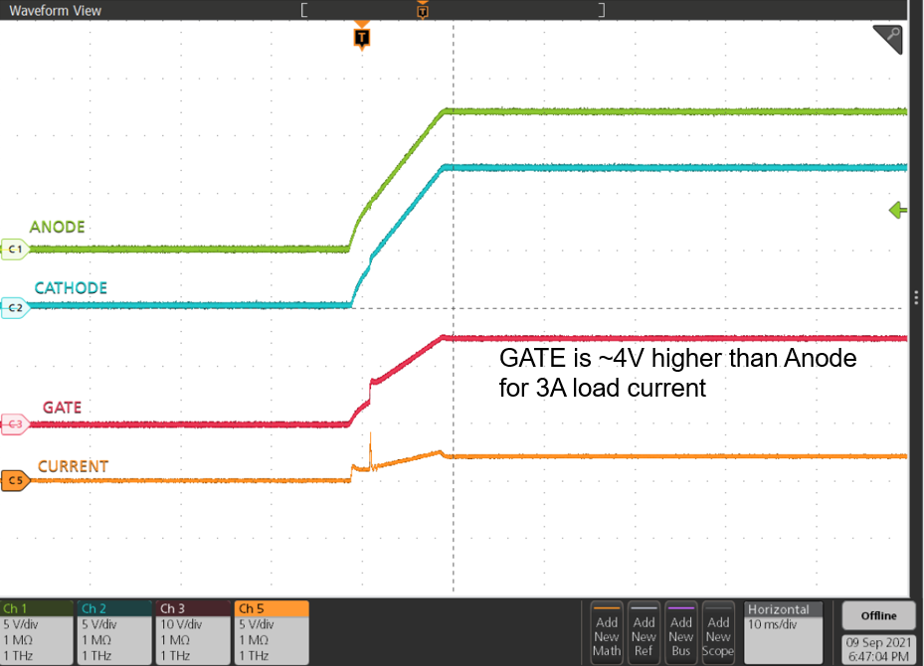
Task: Click the orange trigger T marker
Action: pyautogui.click(x=362, y=37)
